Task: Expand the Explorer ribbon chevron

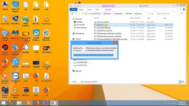Action: [181, 9]
